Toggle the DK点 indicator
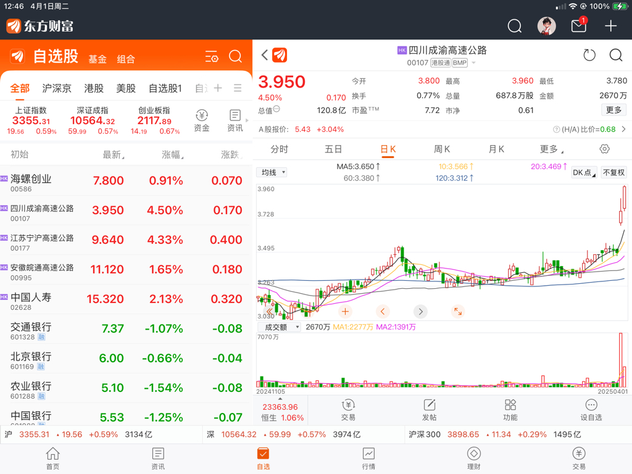Screen dimensions: 632x474 pos(584,173)
